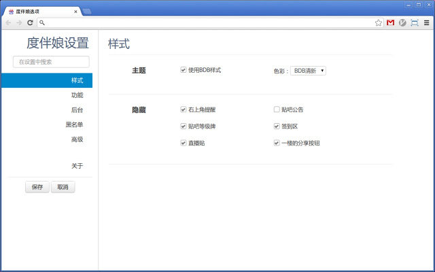Image resolution: width=435 pixels, height=272 pixels.
Task: Click the gray round extension icon
Action: coord(402,22)
